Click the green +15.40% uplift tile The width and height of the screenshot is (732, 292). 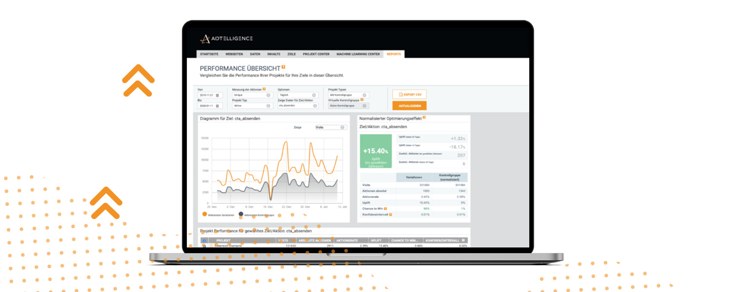376,151
